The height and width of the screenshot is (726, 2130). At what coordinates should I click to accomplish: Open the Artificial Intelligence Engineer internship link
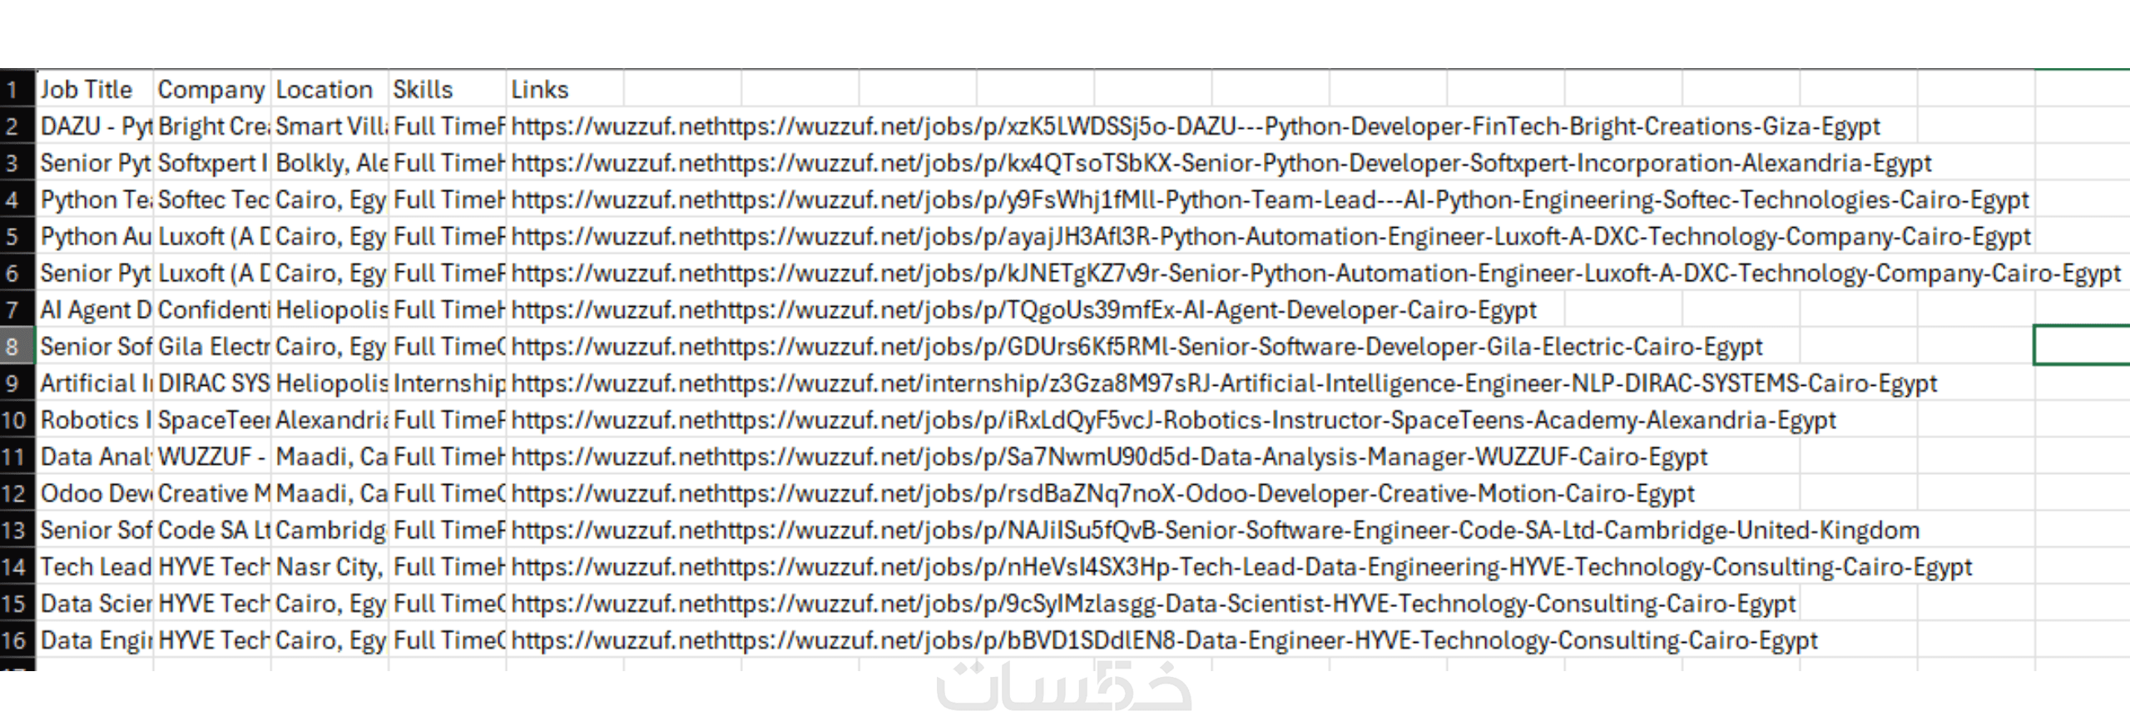click(1223, 384)
